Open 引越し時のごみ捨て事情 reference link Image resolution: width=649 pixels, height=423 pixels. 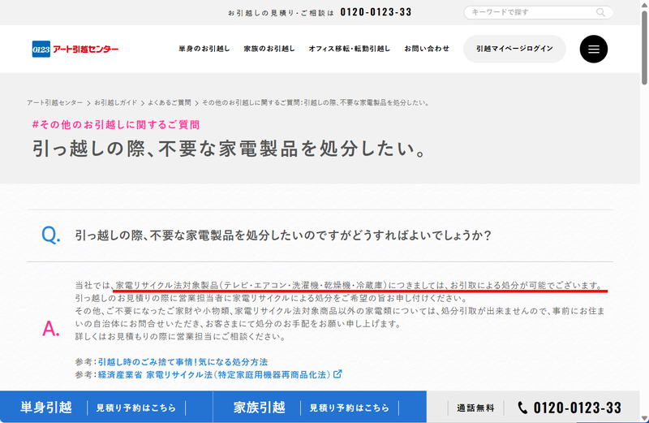(x=183, y=361)
